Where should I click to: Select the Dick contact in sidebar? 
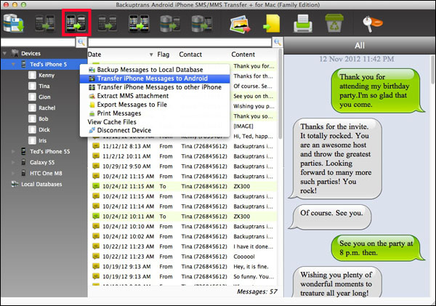tap(44, 129)
